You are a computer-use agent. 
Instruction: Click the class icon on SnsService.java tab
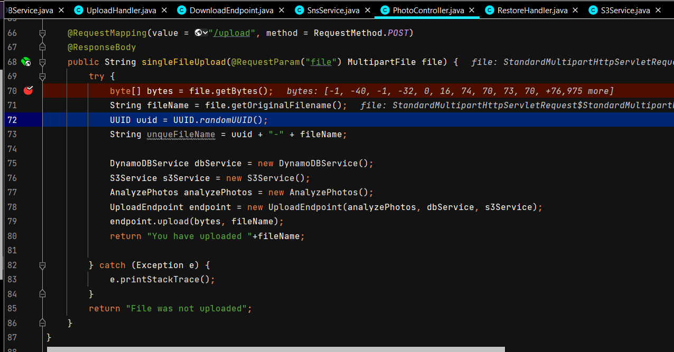point(299,10)
